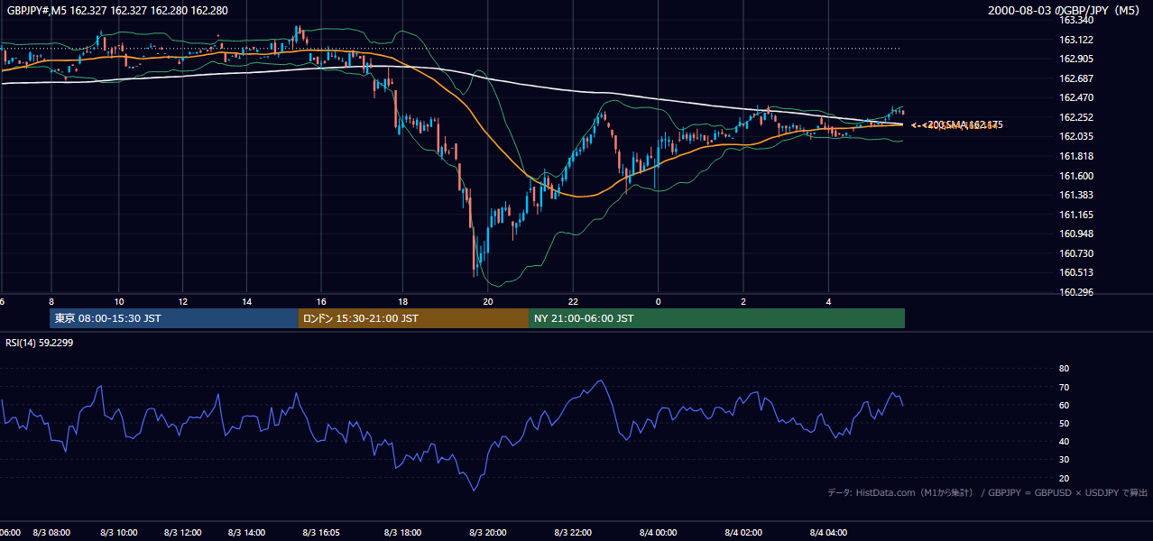This screenshot has height=541, width=1153.
Task: Click RSI scale value 50
Action: [x=1064, y=423]
